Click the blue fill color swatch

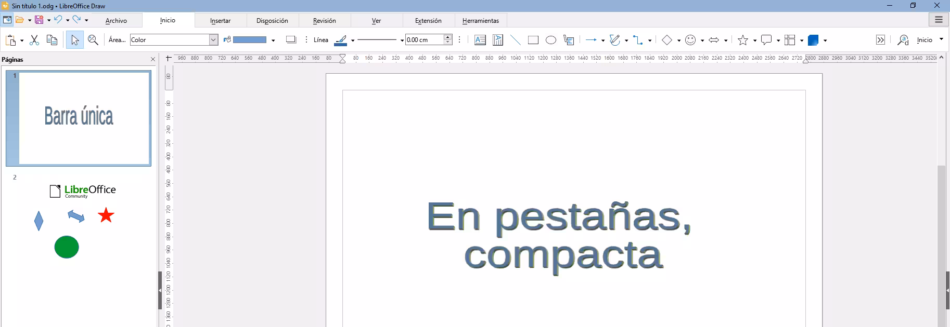coord(250,40)
